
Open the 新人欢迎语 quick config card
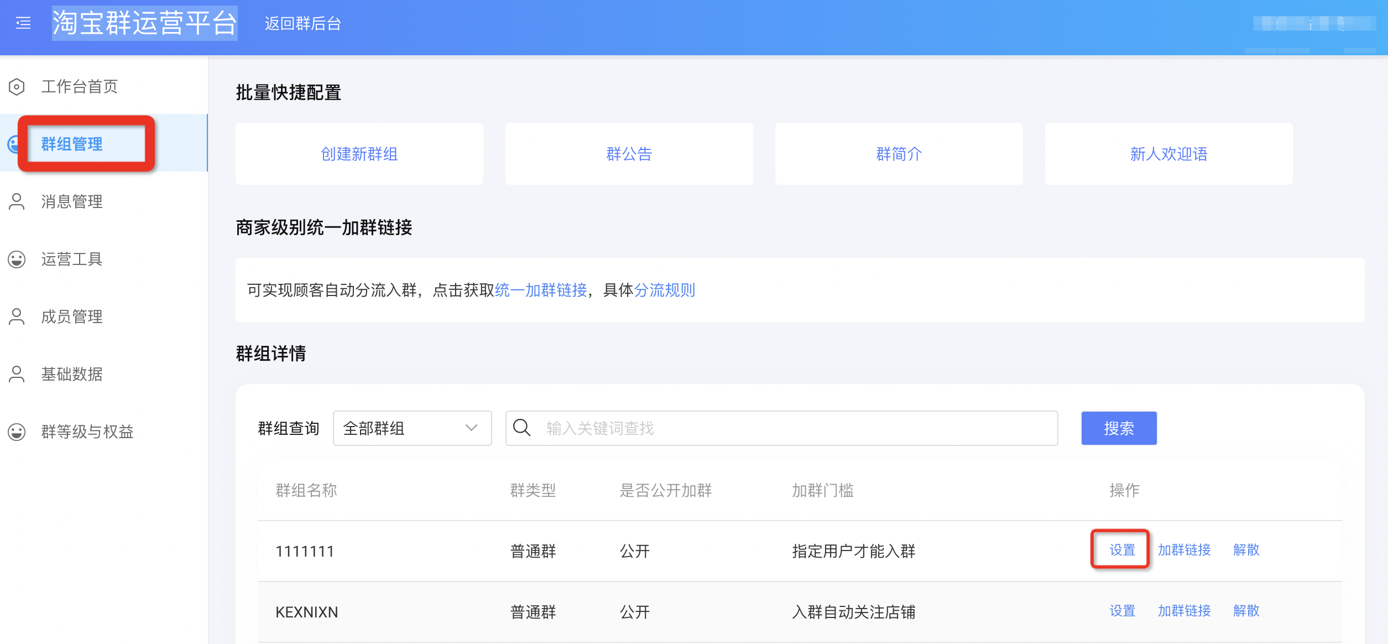1169,154
